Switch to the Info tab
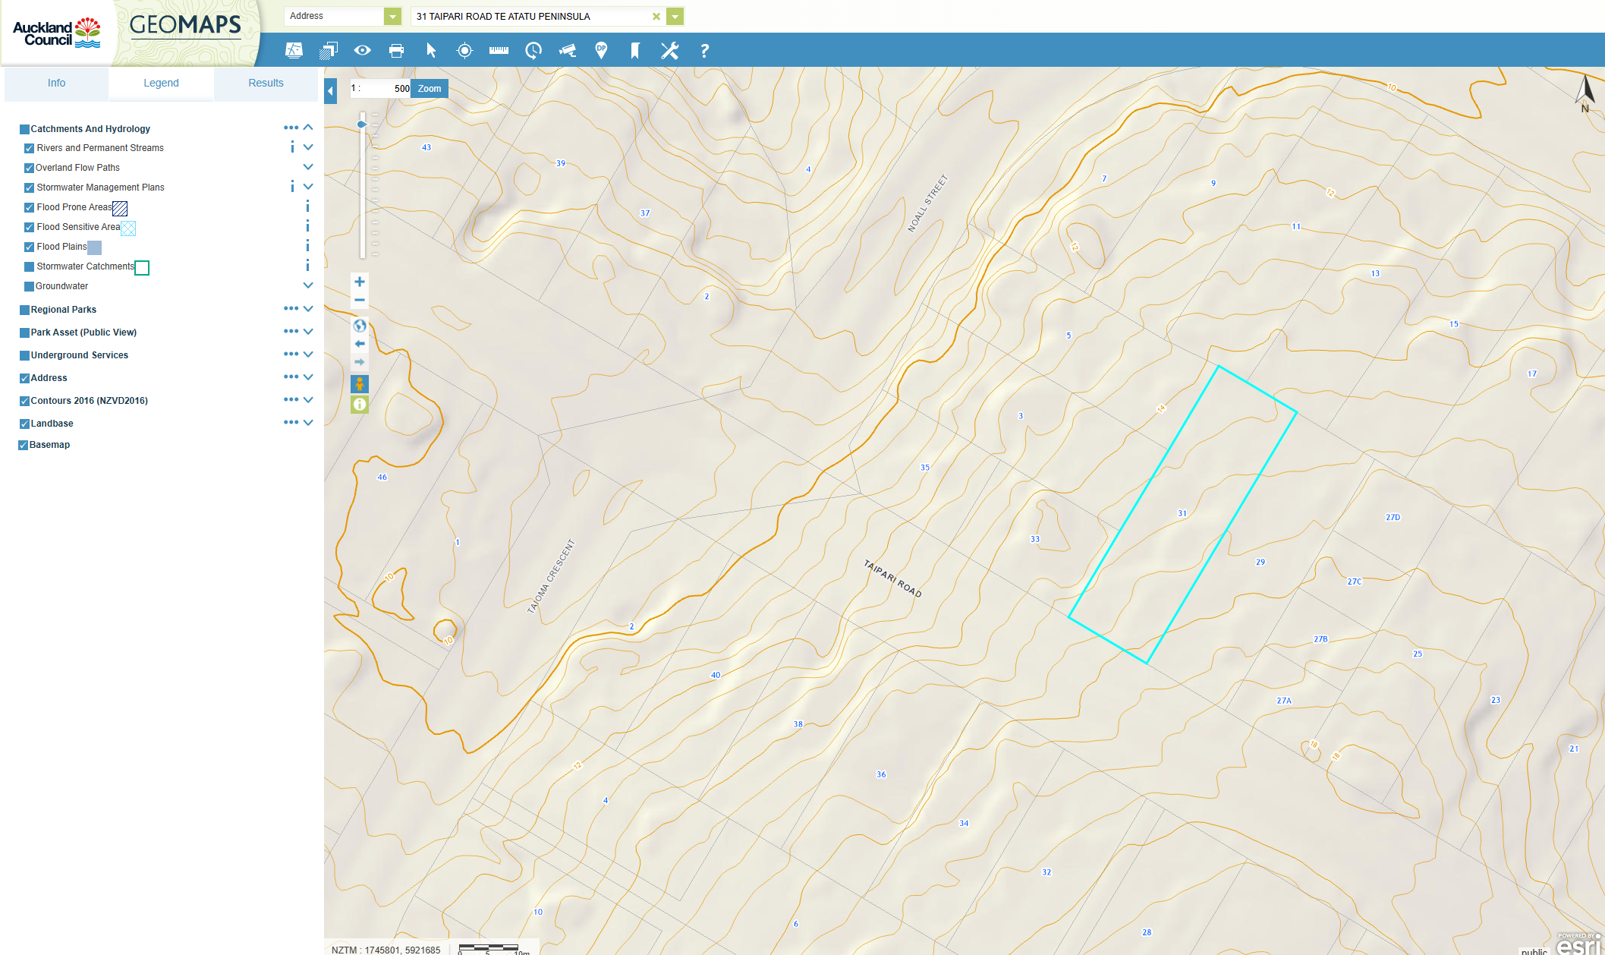 tap(56, 83)
